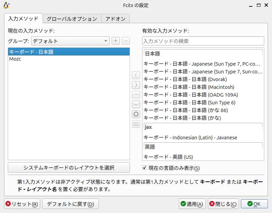
Task: Select Mozc in current input methods
Action: 69,59
